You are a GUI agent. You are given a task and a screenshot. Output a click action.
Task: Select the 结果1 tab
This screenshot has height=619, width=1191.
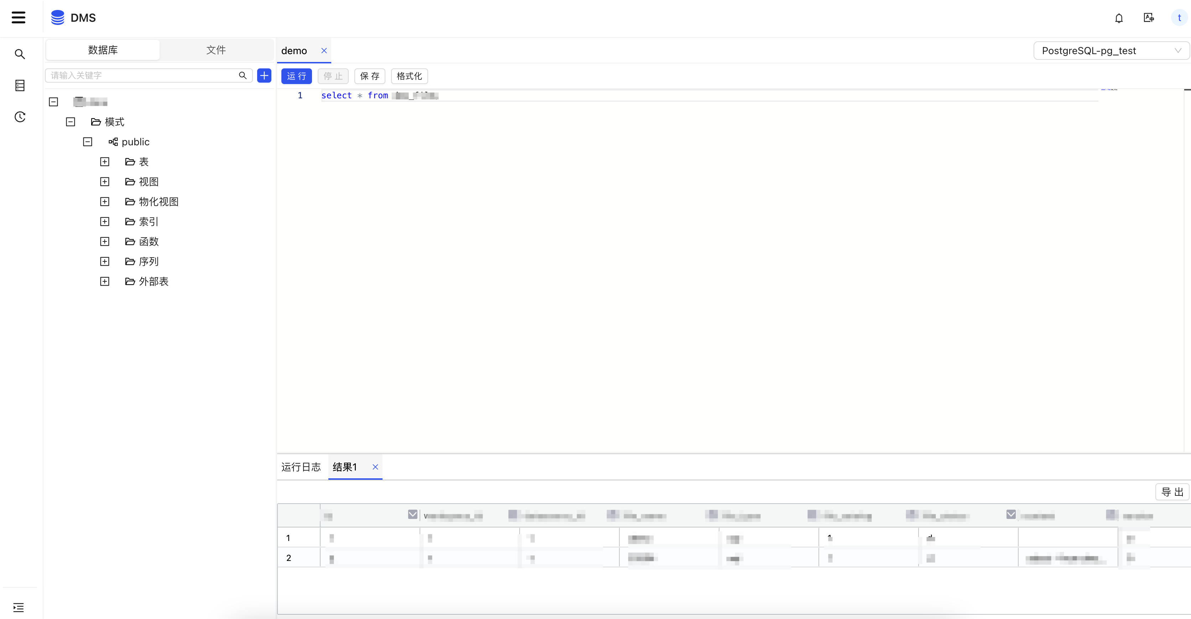point(345,467)
